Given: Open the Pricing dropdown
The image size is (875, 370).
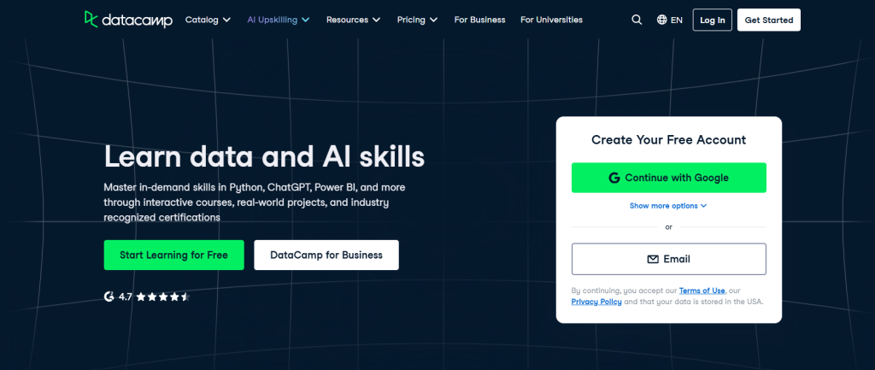Looking at the screenshot, I should (x=417, y=20).
